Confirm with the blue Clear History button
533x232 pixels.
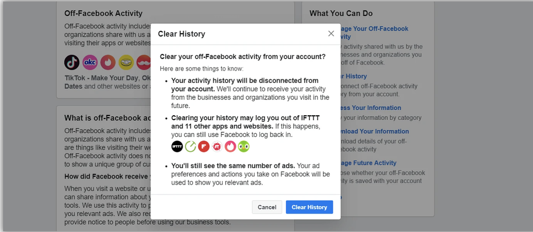tap(309, 207)
